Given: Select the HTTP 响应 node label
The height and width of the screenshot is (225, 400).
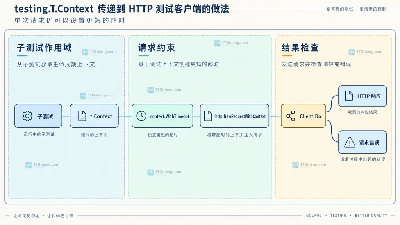Looking at the screenshot, I should [369, 96].
